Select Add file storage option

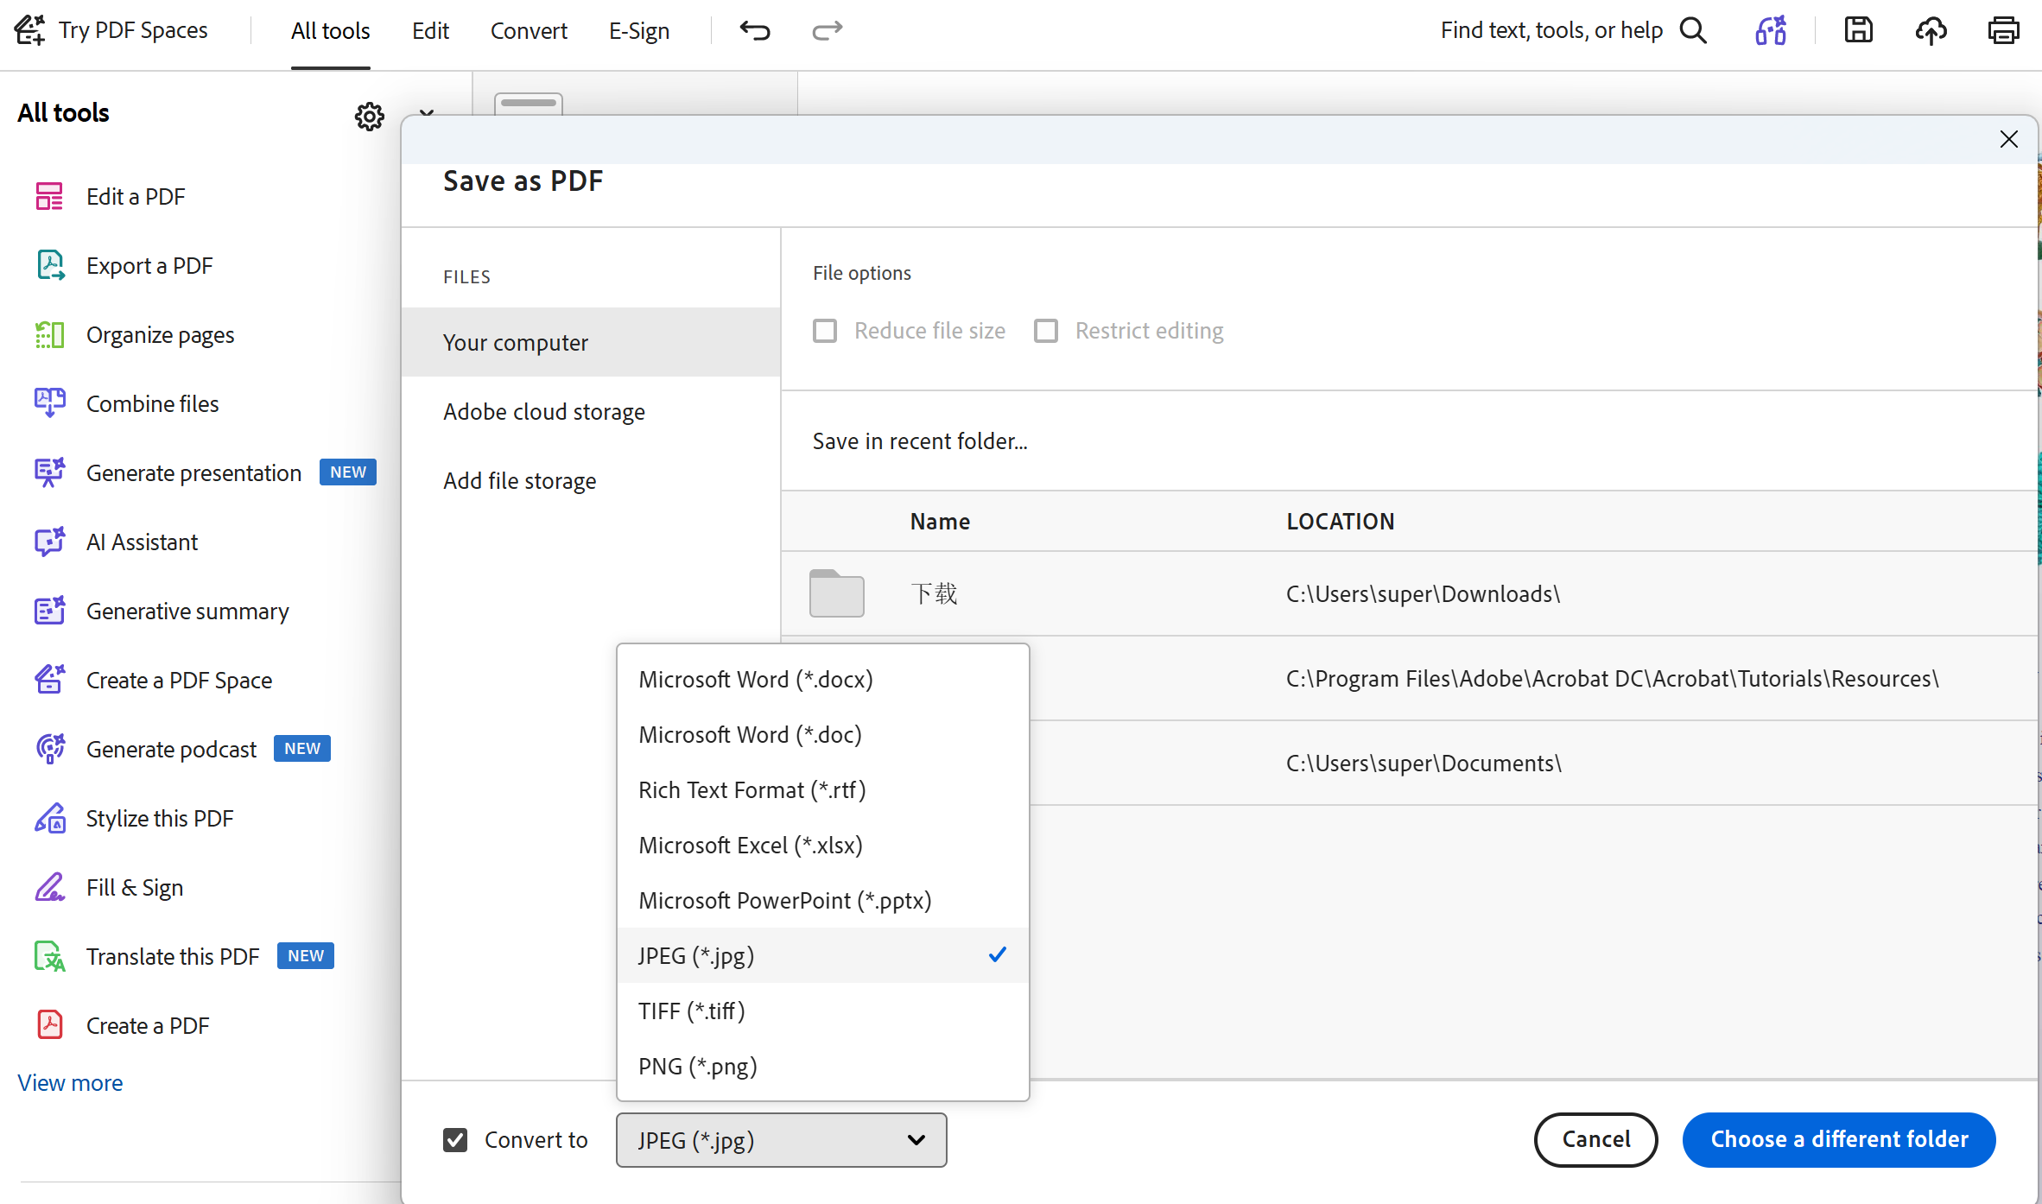pyautogui.click(x=591, y=480)
